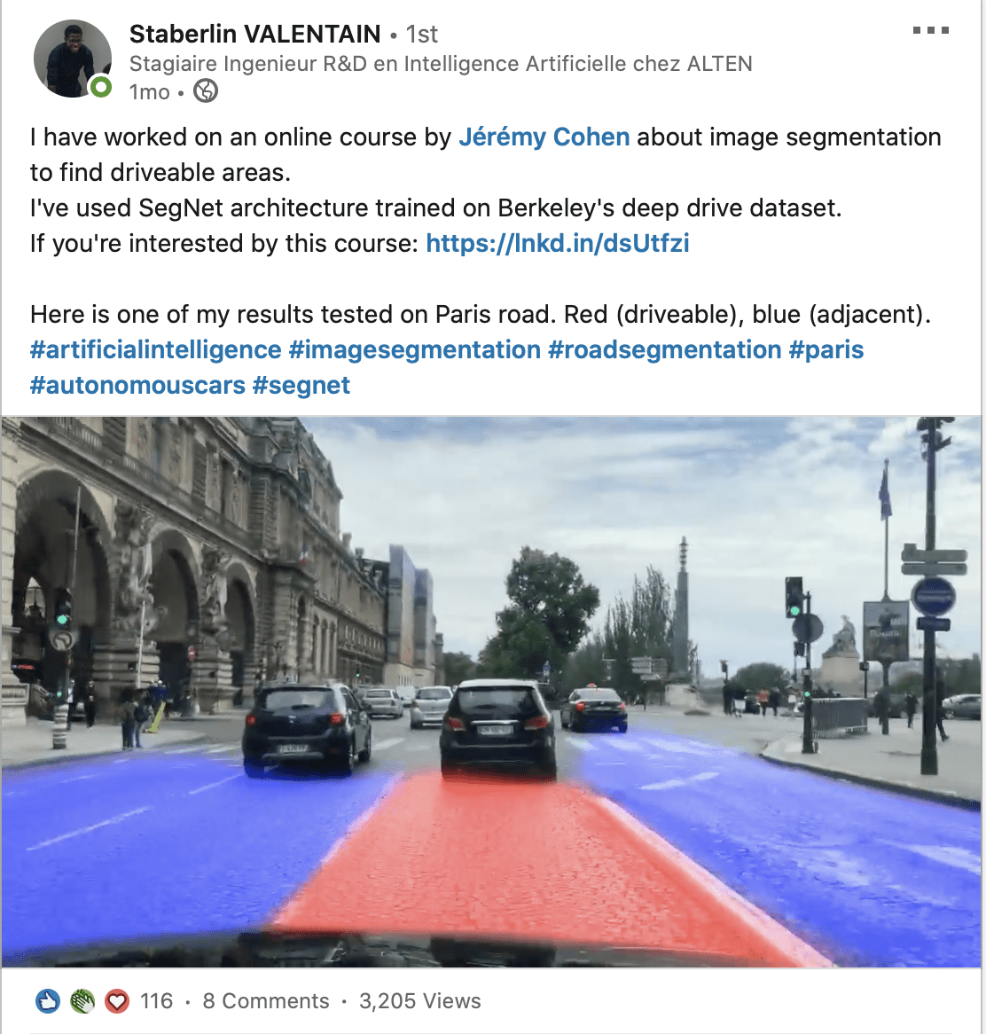Click the green online status indicator
Image resolution: width=986 pixels, height=1034 pixels.
coord(101,86)
